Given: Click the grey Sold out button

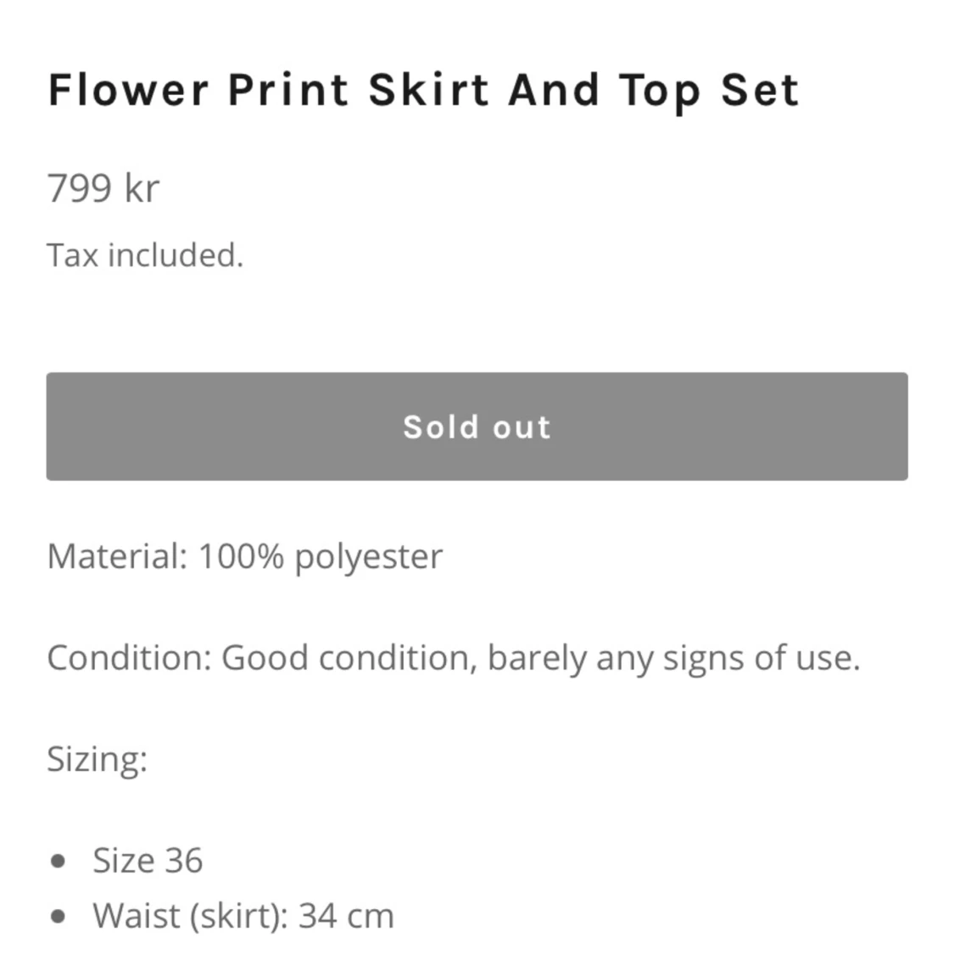Looking at the screenshot, I should (477, 427).
